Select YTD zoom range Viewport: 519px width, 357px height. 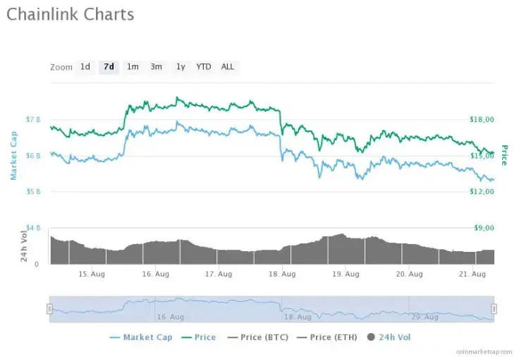(204, 67)
